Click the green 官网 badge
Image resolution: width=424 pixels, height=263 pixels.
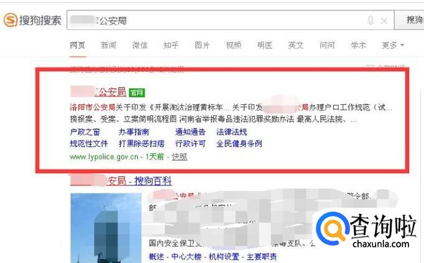click(x=137, y=93)
